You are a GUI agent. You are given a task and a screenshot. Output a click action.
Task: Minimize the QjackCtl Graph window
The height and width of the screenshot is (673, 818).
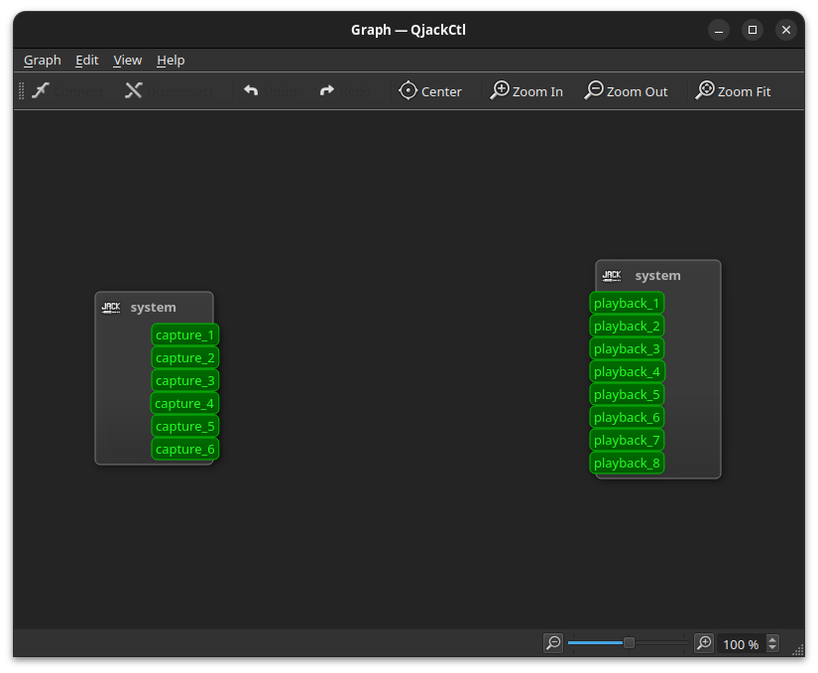tap(719, 30)
